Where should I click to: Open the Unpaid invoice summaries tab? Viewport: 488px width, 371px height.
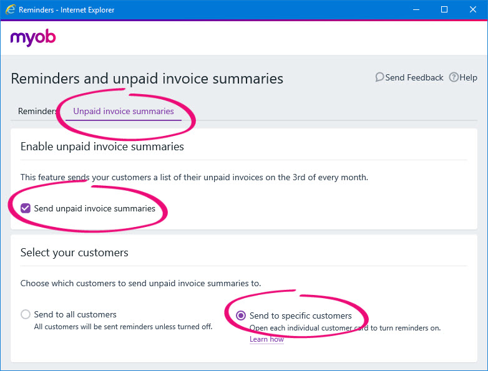124,111
